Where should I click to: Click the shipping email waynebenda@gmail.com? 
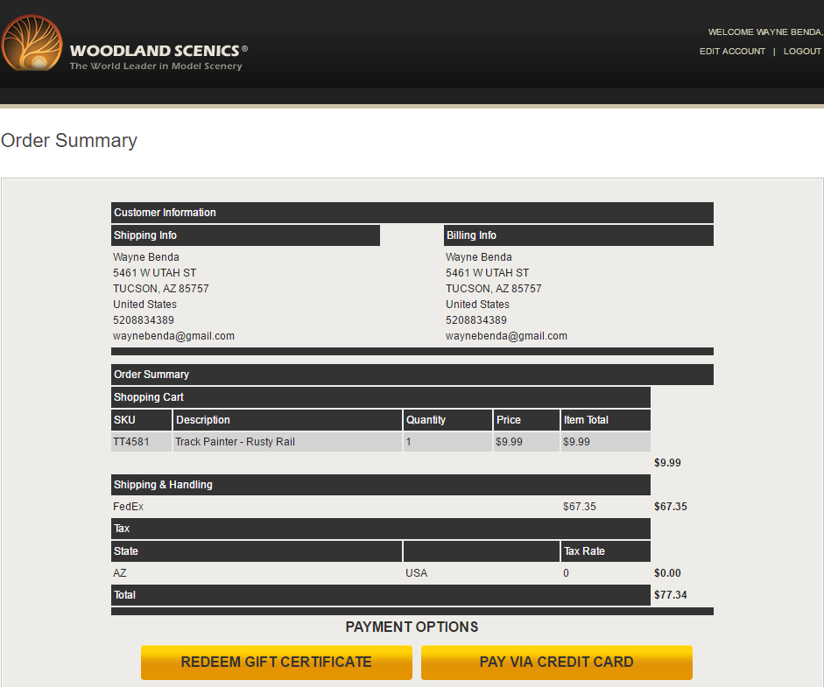(x=173, y=335)
